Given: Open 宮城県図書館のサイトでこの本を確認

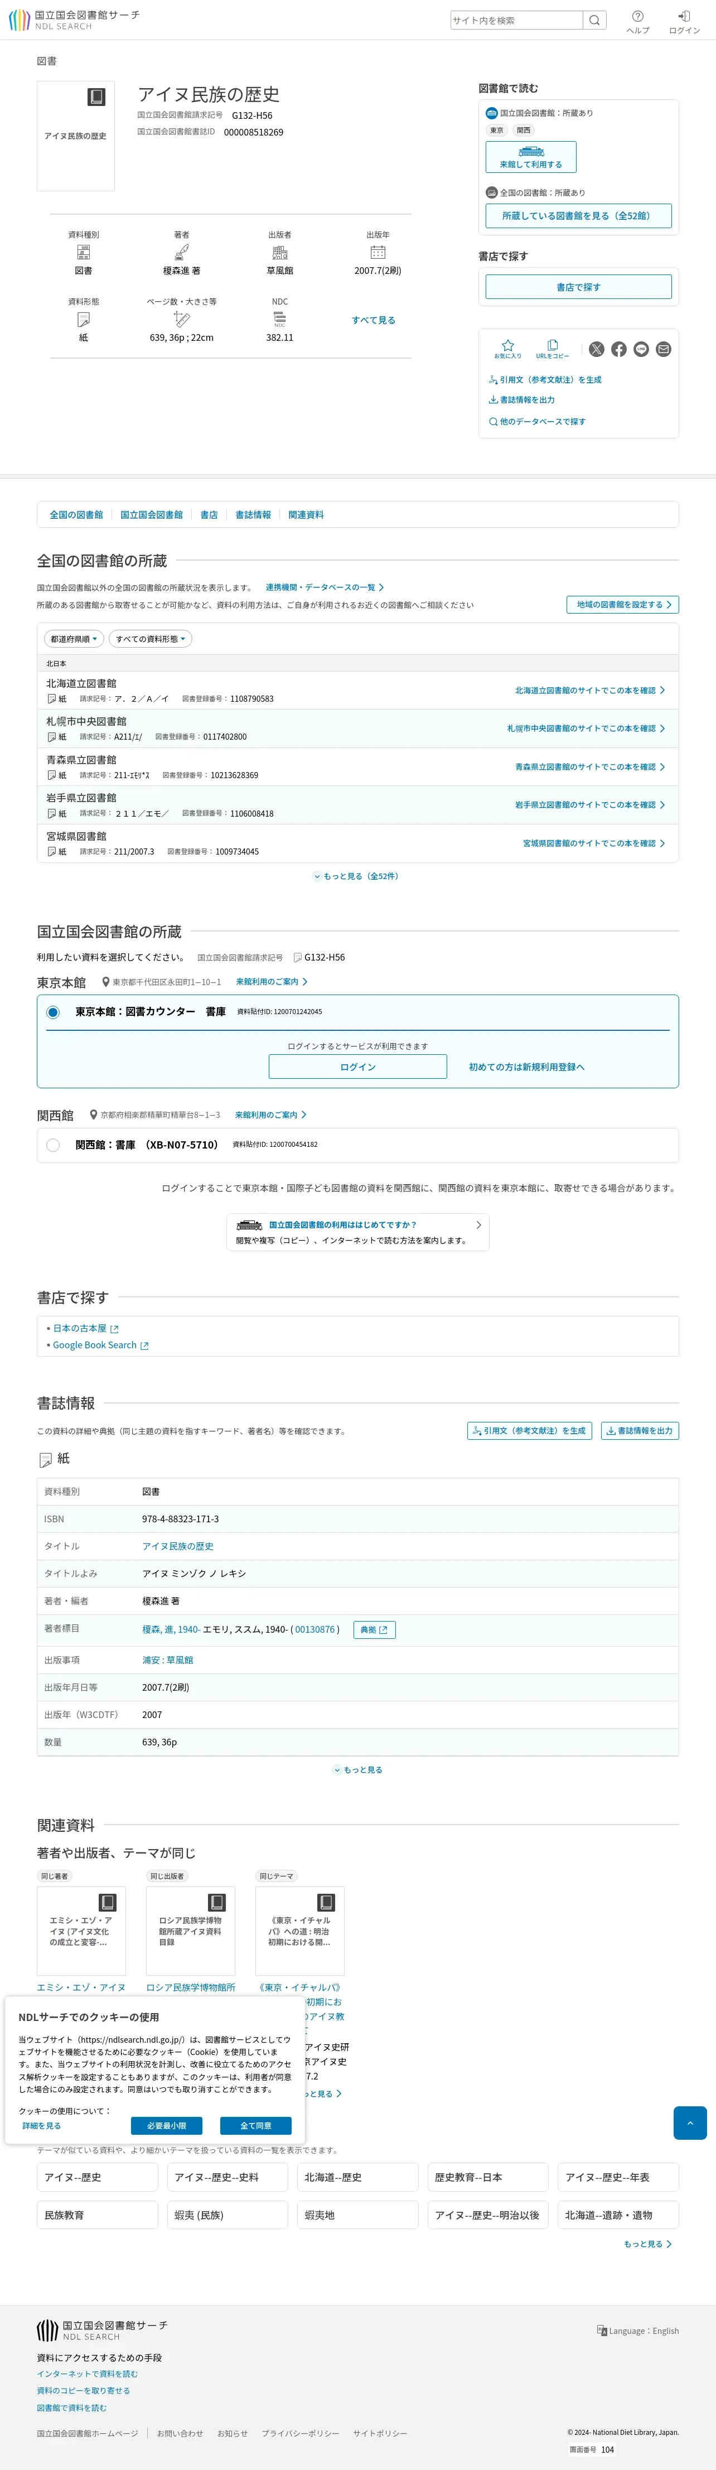Looking at the screenshot, I should 593,844.
